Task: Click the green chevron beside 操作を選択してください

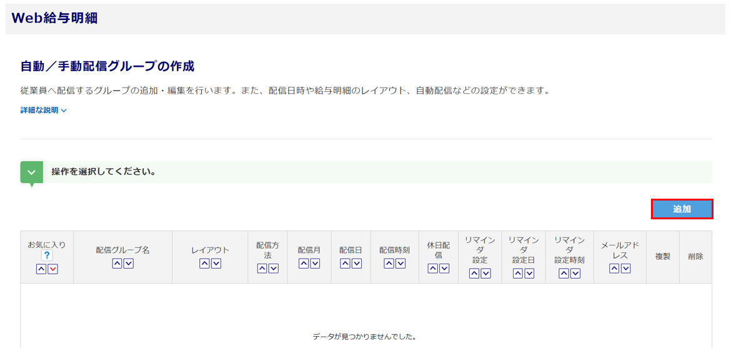Action: (32, 172)
